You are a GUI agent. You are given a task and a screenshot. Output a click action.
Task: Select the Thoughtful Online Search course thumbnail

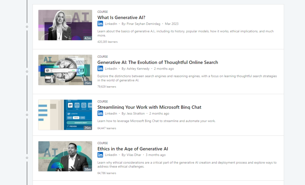[65, 70]
